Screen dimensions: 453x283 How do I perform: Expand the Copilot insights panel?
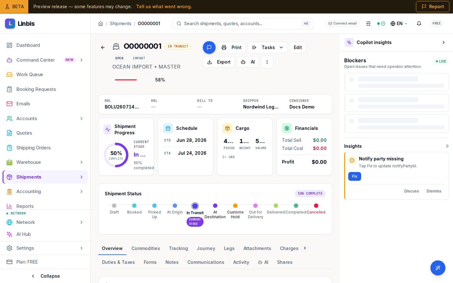click(444, 42)
